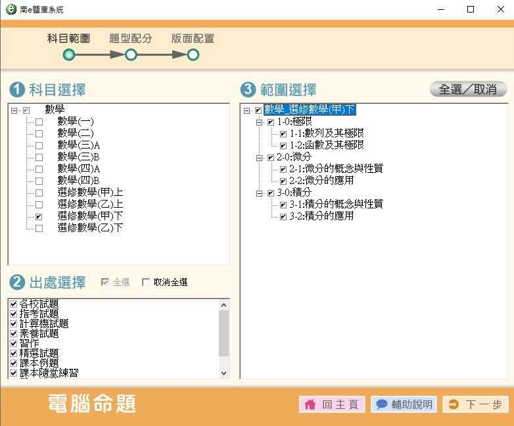This screenshot has width=514, height=426.
Task: Uncheck 各校試題 source checkbox
Action: point(13,304)
